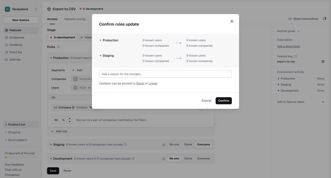Click the Rules info icon

[58, 47]
